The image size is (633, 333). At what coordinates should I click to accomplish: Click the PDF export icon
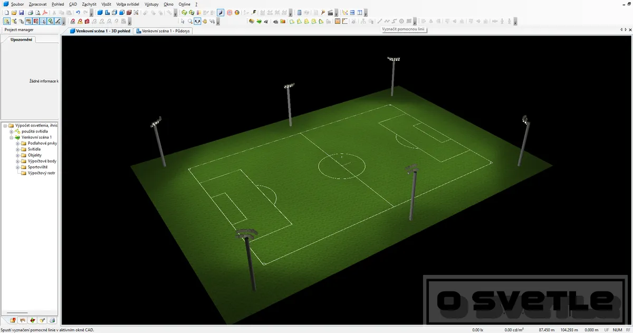tap(45, 12)
